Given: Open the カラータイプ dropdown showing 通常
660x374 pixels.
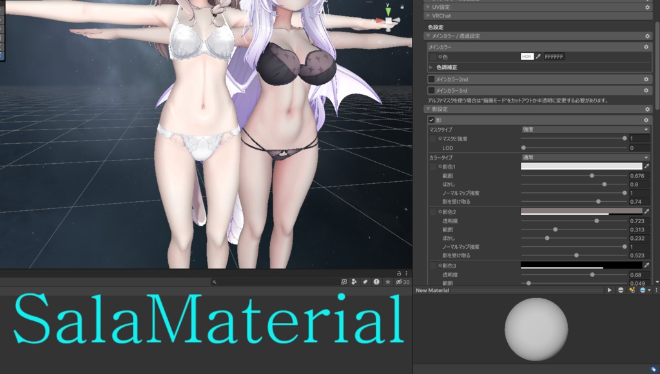Looking at the screenshot, I should click(585, 157).
